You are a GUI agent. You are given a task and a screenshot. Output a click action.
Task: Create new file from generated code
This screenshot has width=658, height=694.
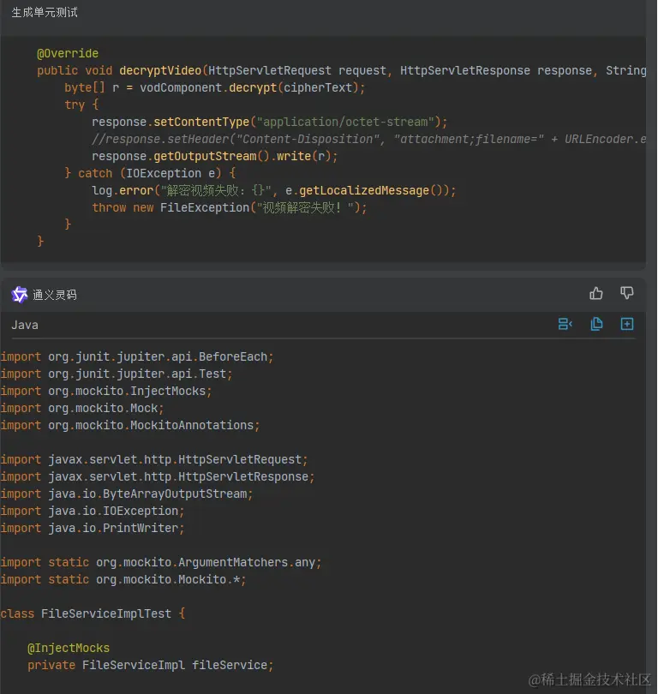click(627, 324)
